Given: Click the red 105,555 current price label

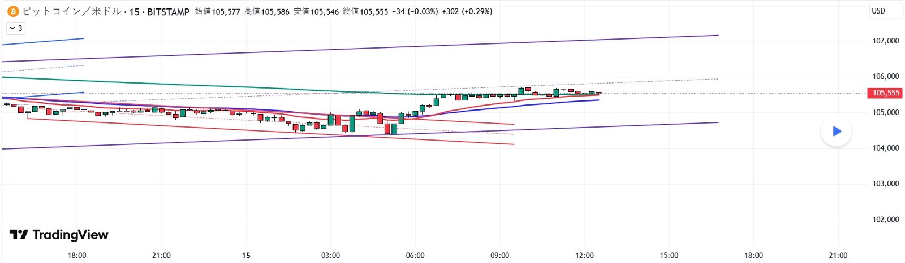Looking at the screenshot, I should (885, 93).
